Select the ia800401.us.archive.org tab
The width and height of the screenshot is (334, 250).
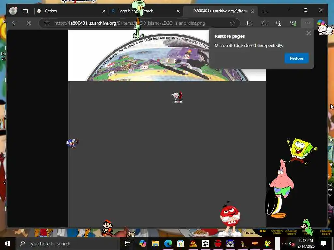click(220, 11)
